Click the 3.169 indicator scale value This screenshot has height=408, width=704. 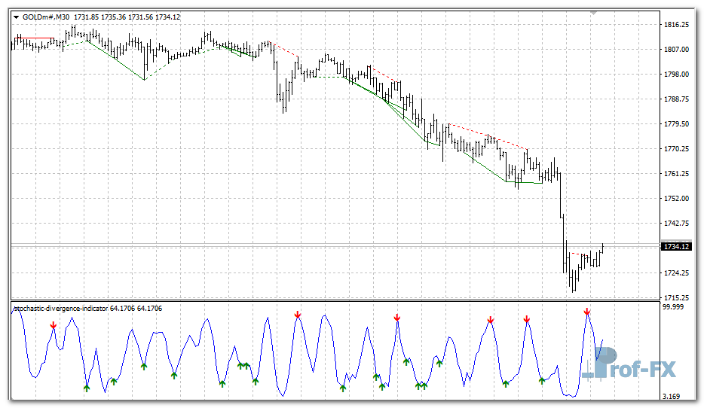pyautogui.click(x=672, y=396)
